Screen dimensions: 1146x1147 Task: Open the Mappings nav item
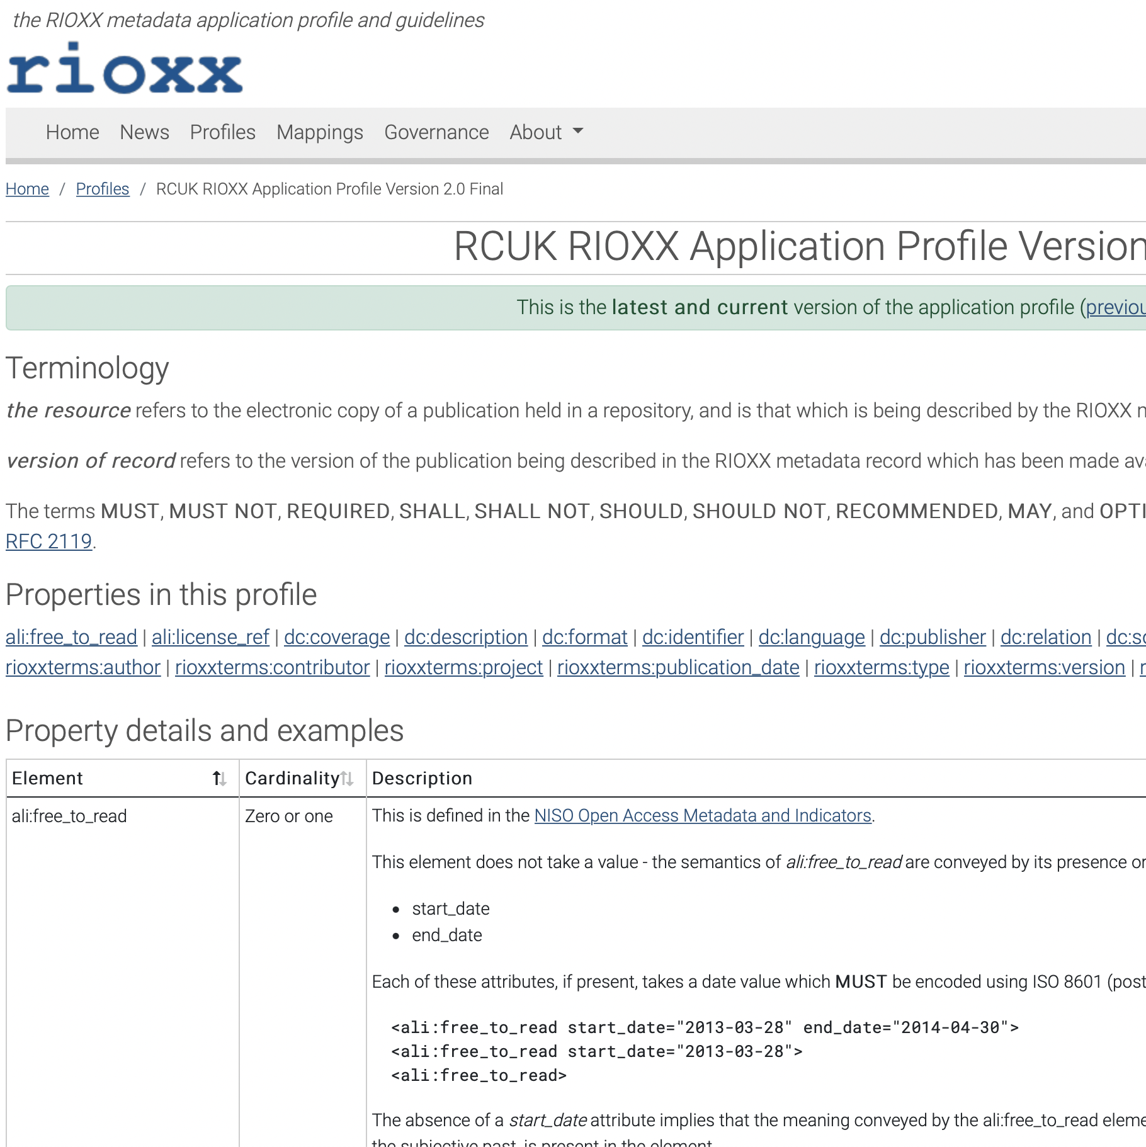(x=320, y=132)
